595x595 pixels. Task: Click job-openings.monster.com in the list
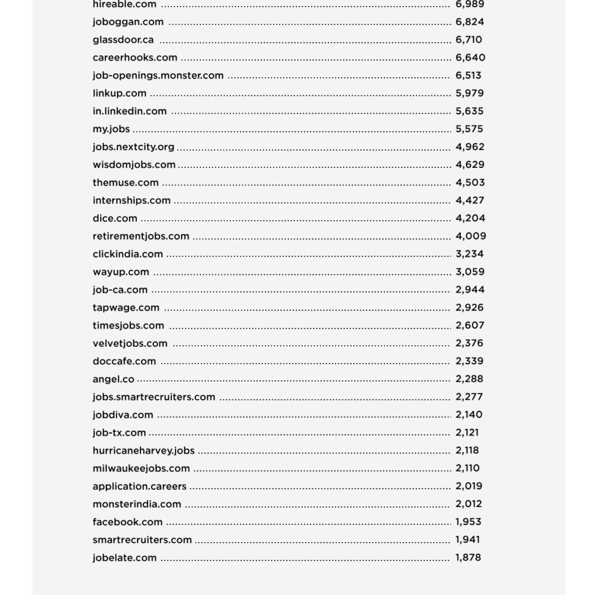point(158,76)
